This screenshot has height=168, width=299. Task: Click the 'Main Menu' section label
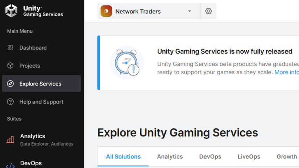pyautogui.click(x=20, y=31)
